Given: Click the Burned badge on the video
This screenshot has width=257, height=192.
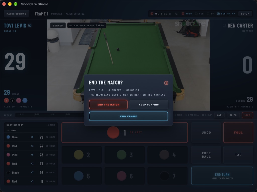Looking at the screenshot, I should [x=58, y=25].
